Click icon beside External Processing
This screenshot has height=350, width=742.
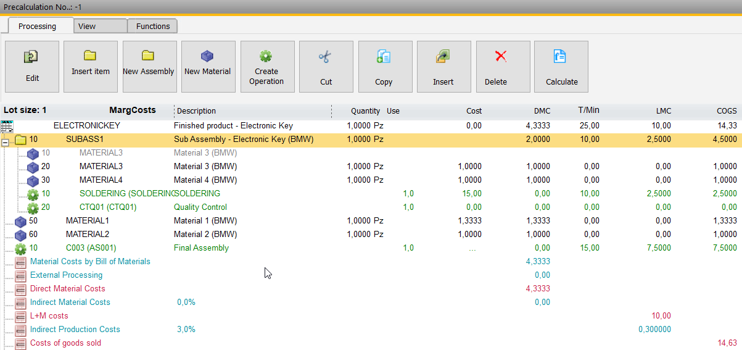point(20,276)
